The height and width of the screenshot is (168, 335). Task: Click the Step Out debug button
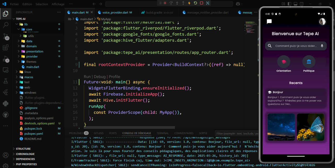coord(183,3)
